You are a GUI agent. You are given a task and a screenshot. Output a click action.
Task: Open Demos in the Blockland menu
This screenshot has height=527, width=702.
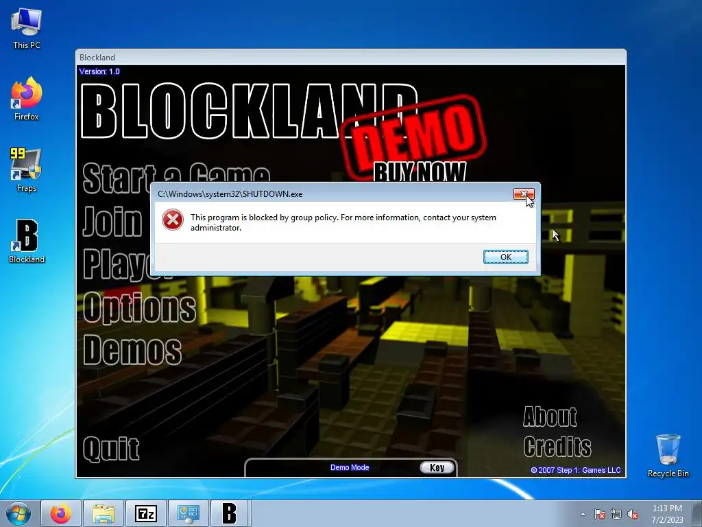coord(132,350)
